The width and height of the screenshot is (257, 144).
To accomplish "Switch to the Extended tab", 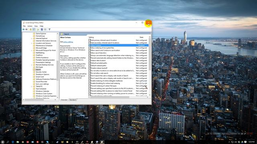I will [x=64, y=100].
